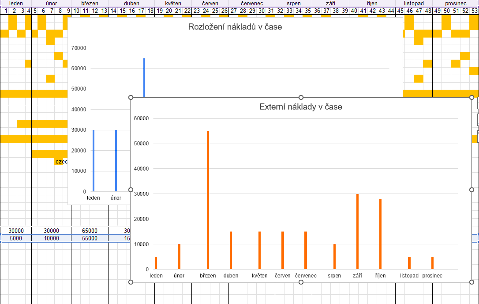Click the top-center resize handle of selected chart

coord(301,97)
